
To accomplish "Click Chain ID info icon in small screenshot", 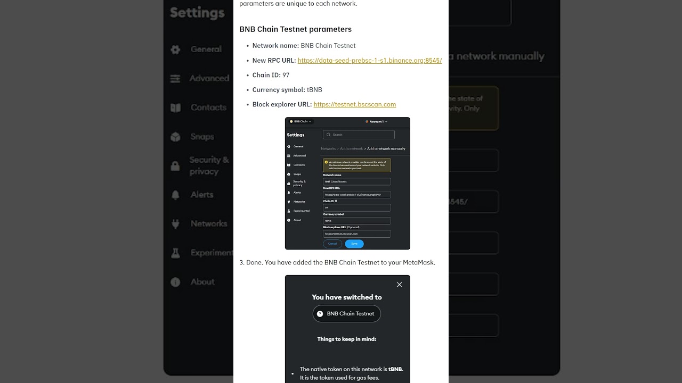I will coord(336,201).
